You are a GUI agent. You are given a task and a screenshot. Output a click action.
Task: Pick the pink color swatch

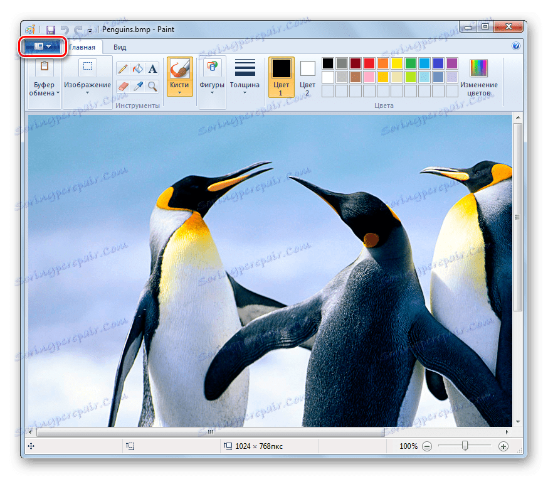pos(369,77)
